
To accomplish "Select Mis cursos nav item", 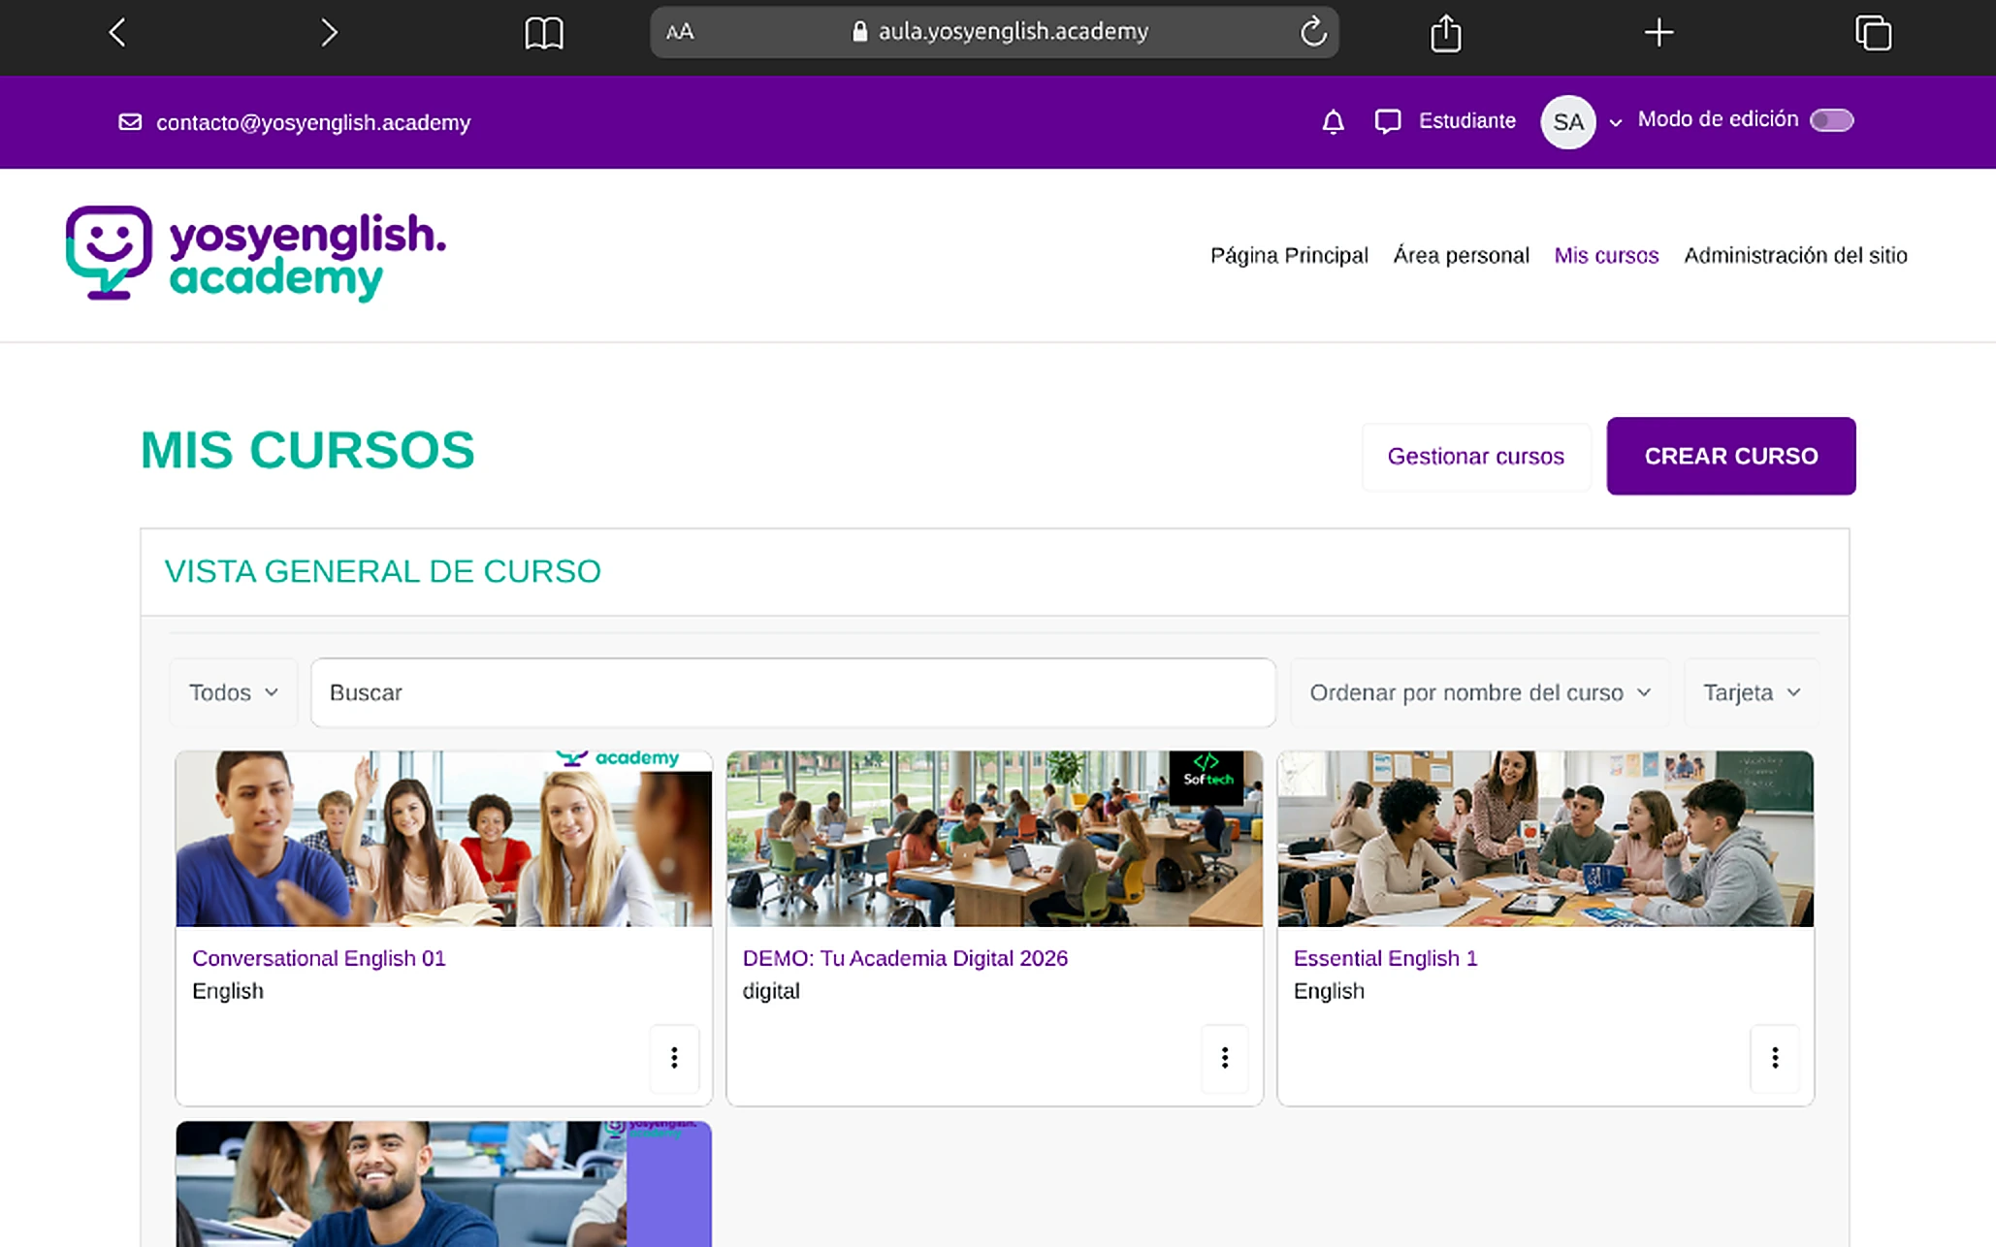I will tap(1606, 255).
